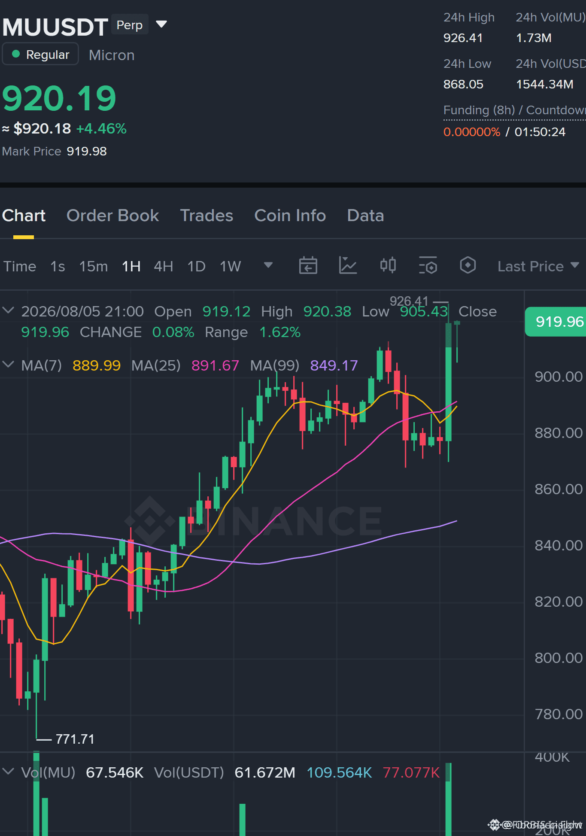Image resolution: width=586 pixels, height=836 pixels.
Task: Open the hexagon chart preferences icon
Action: click(x=468, y=265)
